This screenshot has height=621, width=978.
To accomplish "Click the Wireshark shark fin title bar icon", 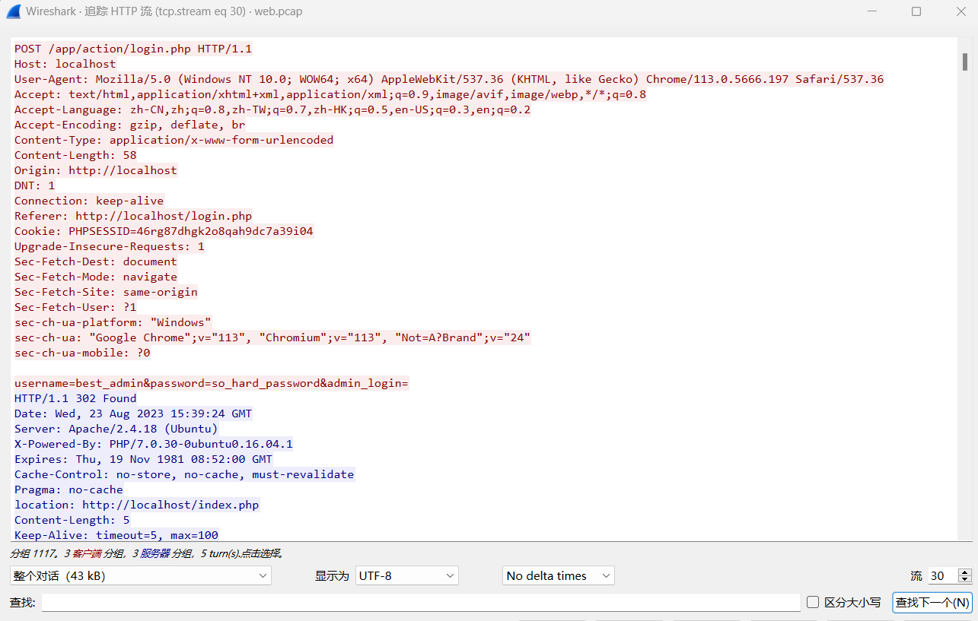I will 13,11.
